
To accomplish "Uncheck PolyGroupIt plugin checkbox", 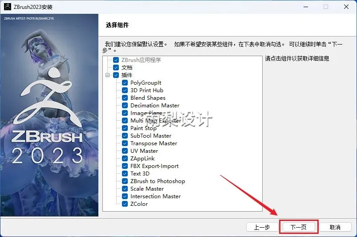I will pos(125,83).
